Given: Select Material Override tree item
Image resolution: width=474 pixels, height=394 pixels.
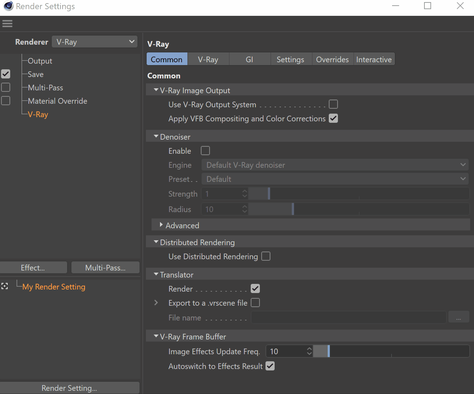Looking at the screenshot, I should tap(57, 101).
